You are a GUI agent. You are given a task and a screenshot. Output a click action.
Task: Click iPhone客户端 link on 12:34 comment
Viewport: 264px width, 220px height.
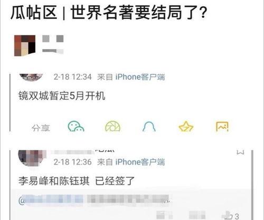pos(140,77)
